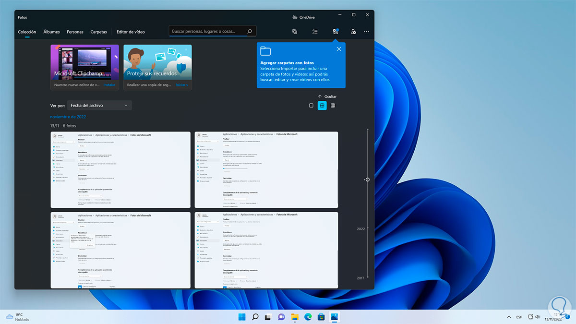576x324 pixels.
Task: Click the network icon in system tray
Action: (531, 317)
